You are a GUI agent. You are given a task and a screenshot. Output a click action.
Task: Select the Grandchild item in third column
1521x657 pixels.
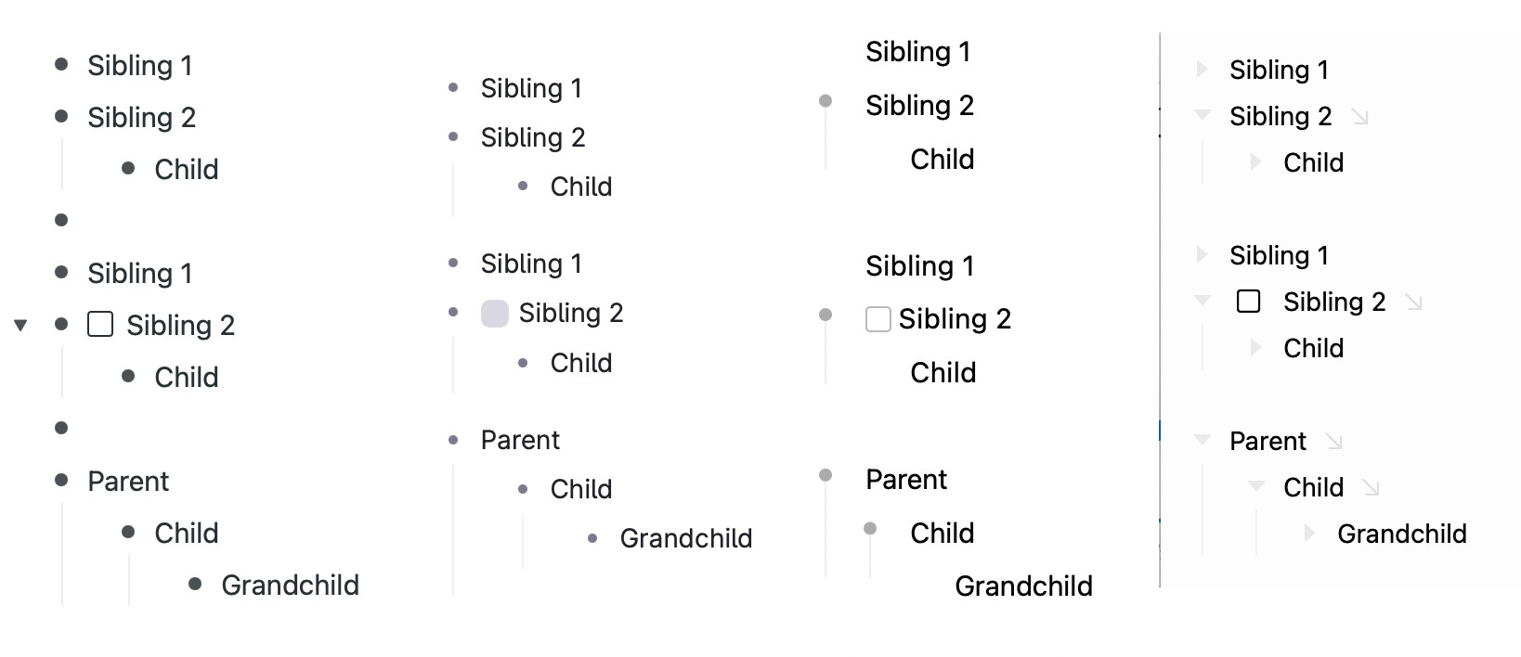(x=1023, y=586)
